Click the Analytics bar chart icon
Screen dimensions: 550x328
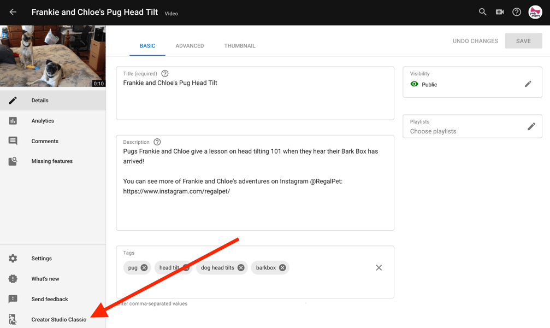13,121
